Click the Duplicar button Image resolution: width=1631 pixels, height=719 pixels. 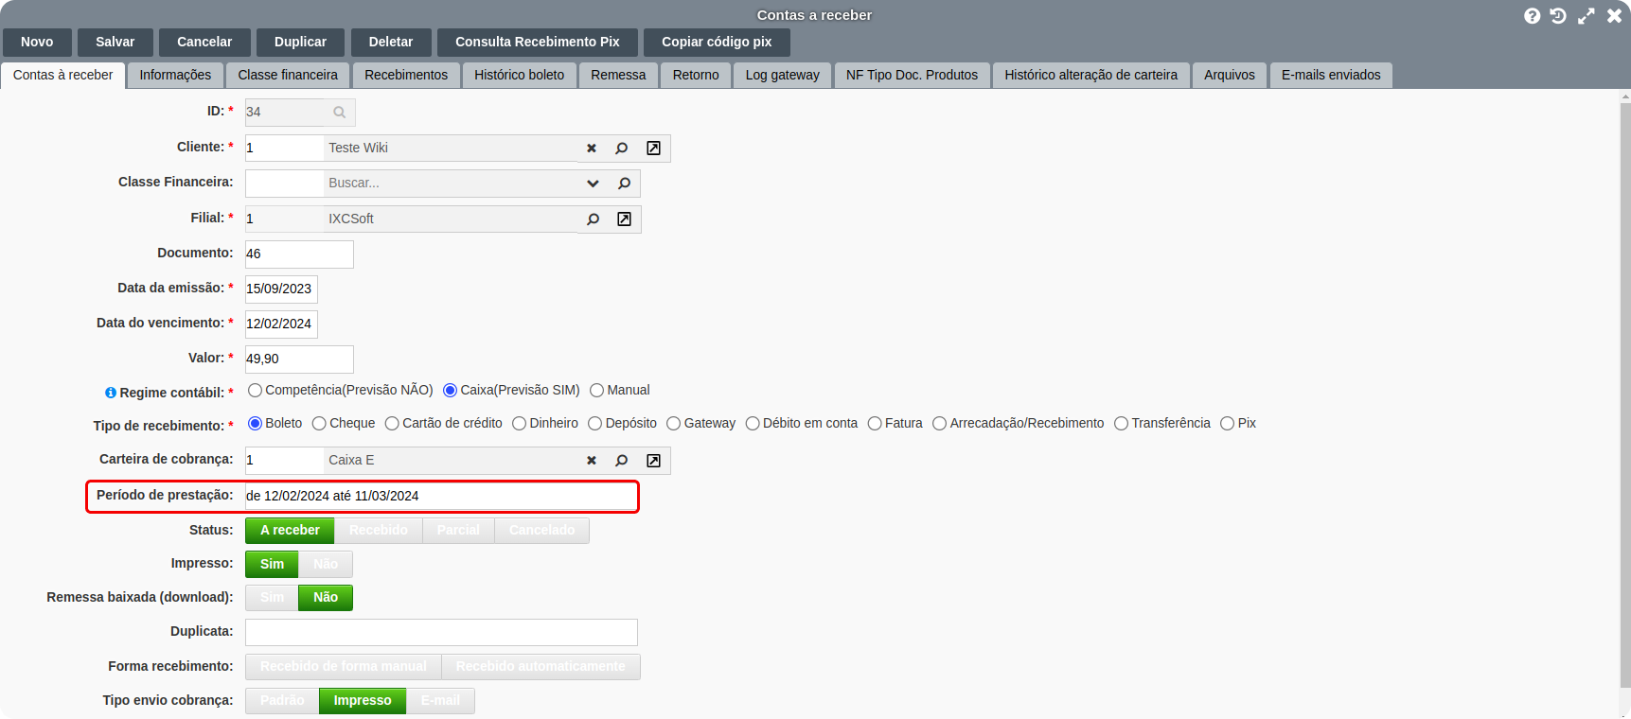[301, 42]
